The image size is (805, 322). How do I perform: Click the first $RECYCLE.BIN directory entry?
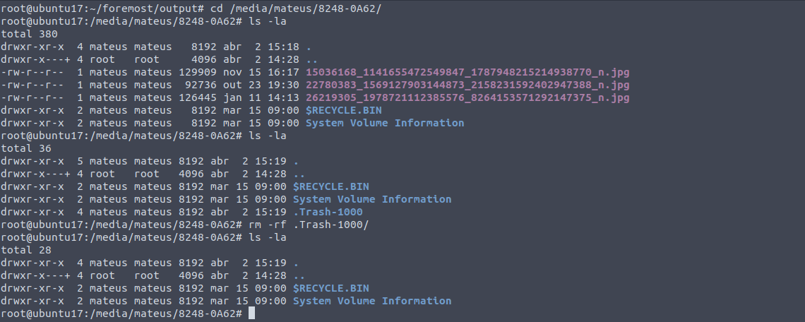[343, 110]
